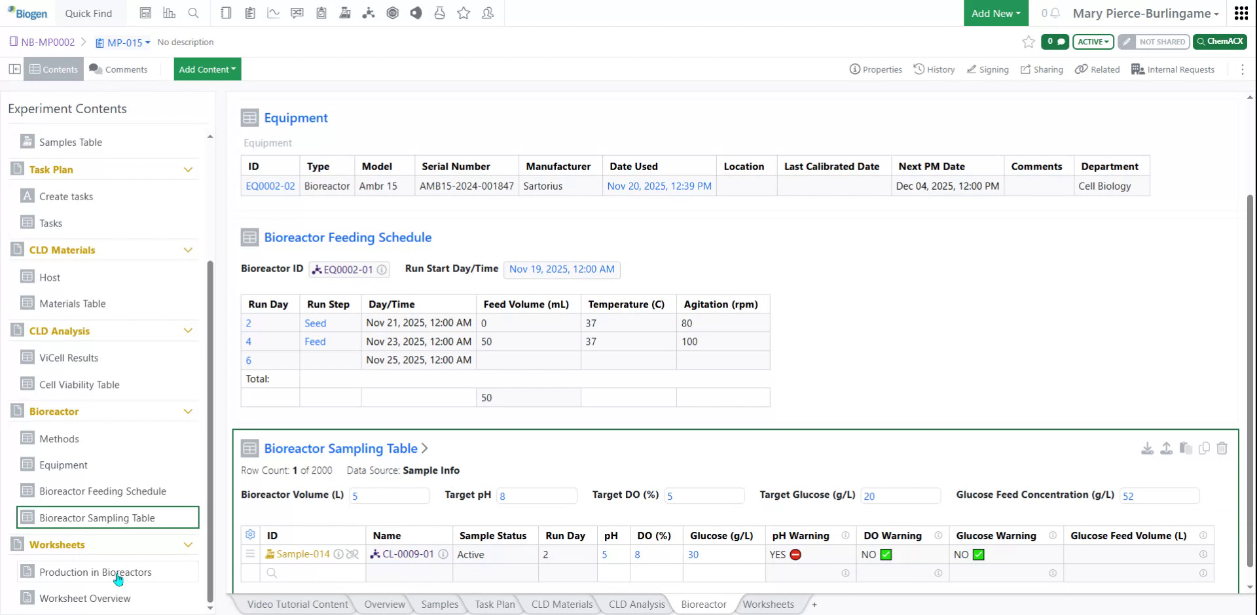Collapse the Bioreactor section in Experiment Contents
Image resolution: width=1257 pixels, height=615 pixels.
(x=189, y=411)
